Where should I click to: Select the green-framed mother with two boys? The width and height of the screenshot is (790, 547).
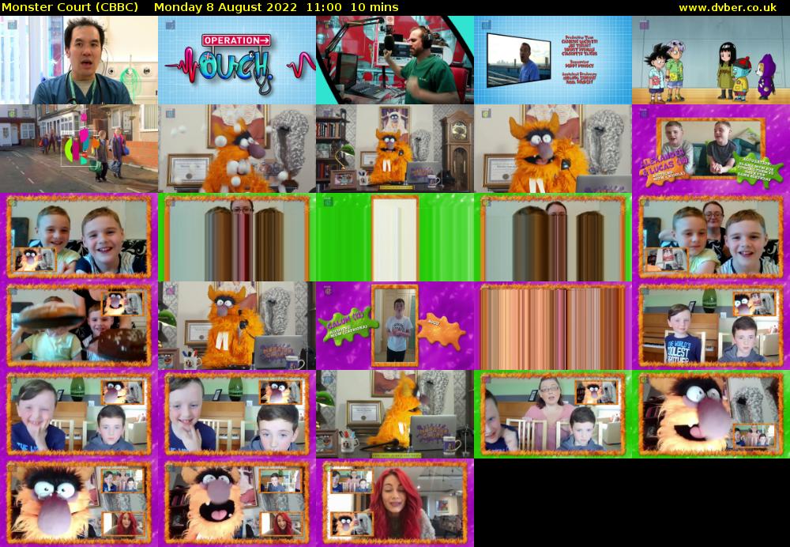[x=553, y=414]
